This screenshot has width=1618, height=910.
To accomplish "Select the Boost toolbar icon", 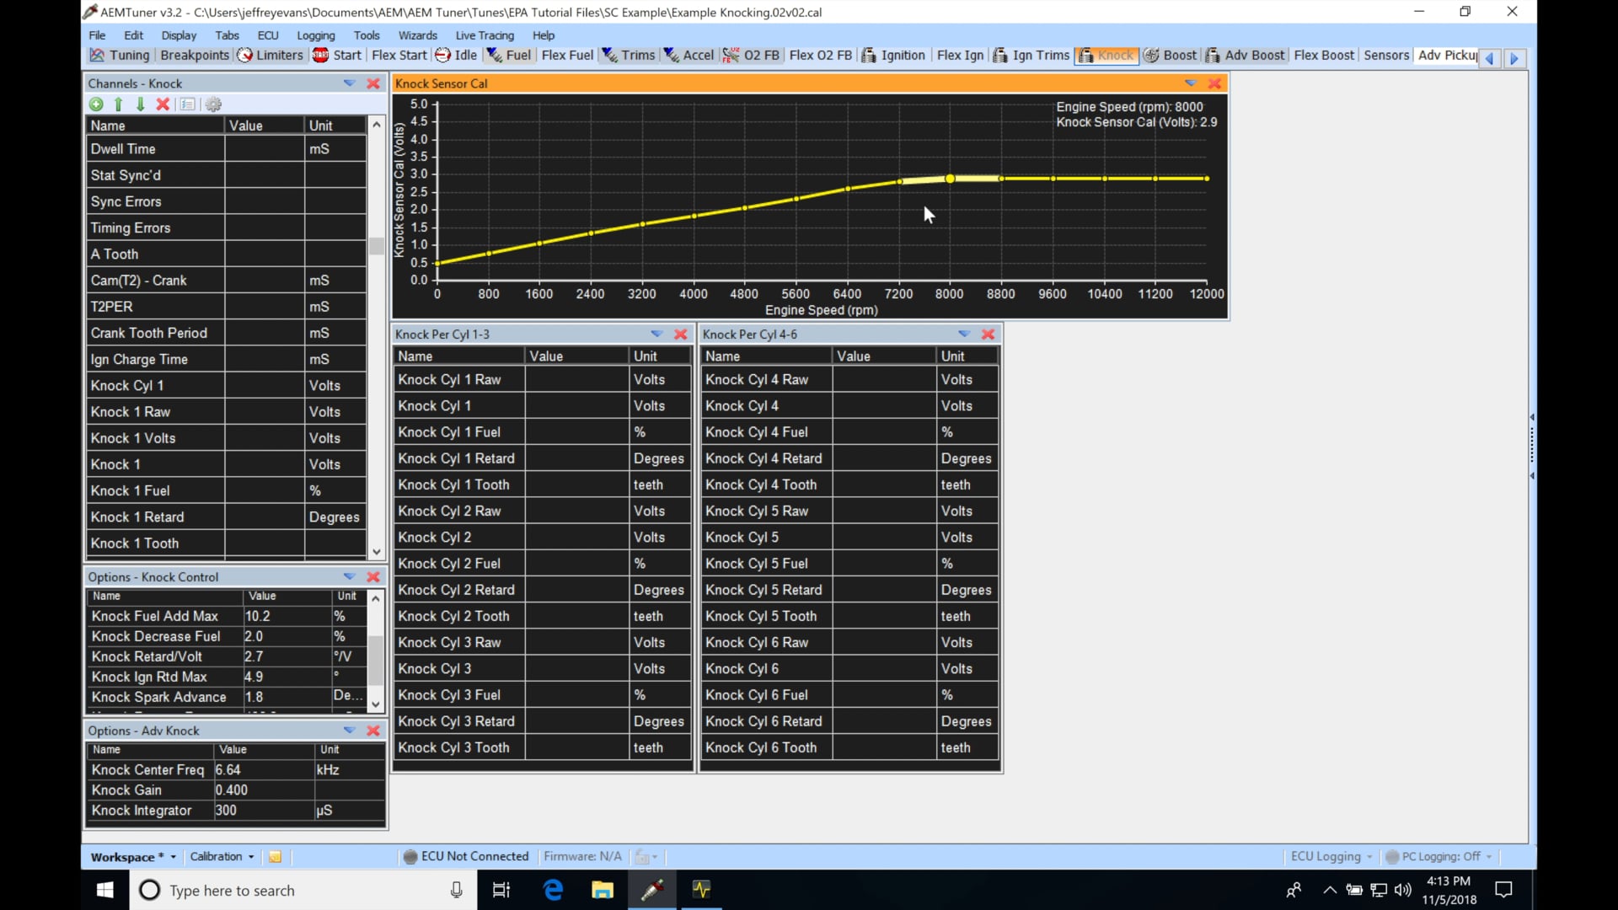I will click(1170, 55).
